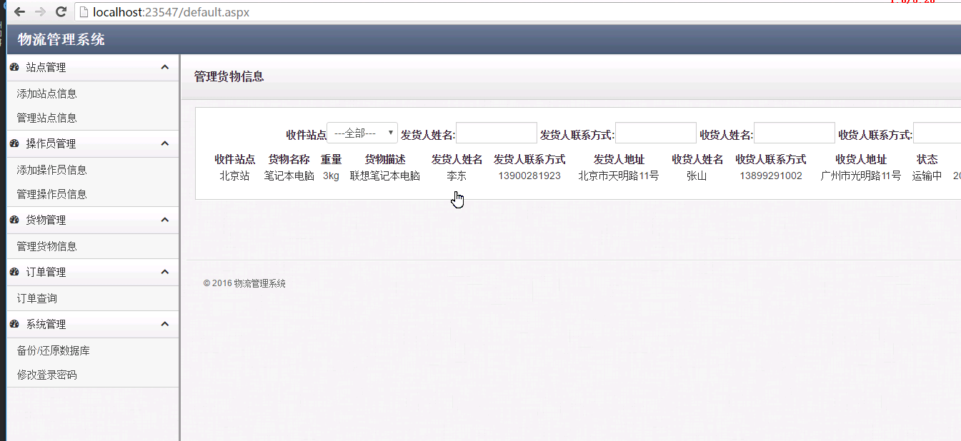
Task: Click the browser back arrow
Action: click(x=19, y=12)
